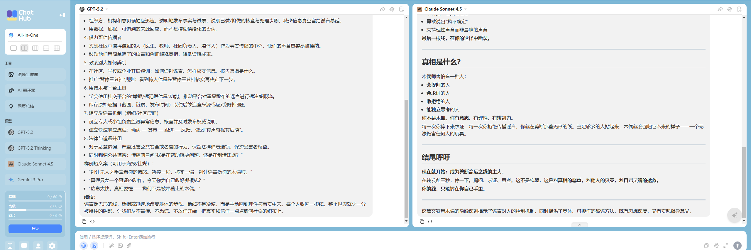Open the feedback icon in sidebar footer

[x=24, y=246]
